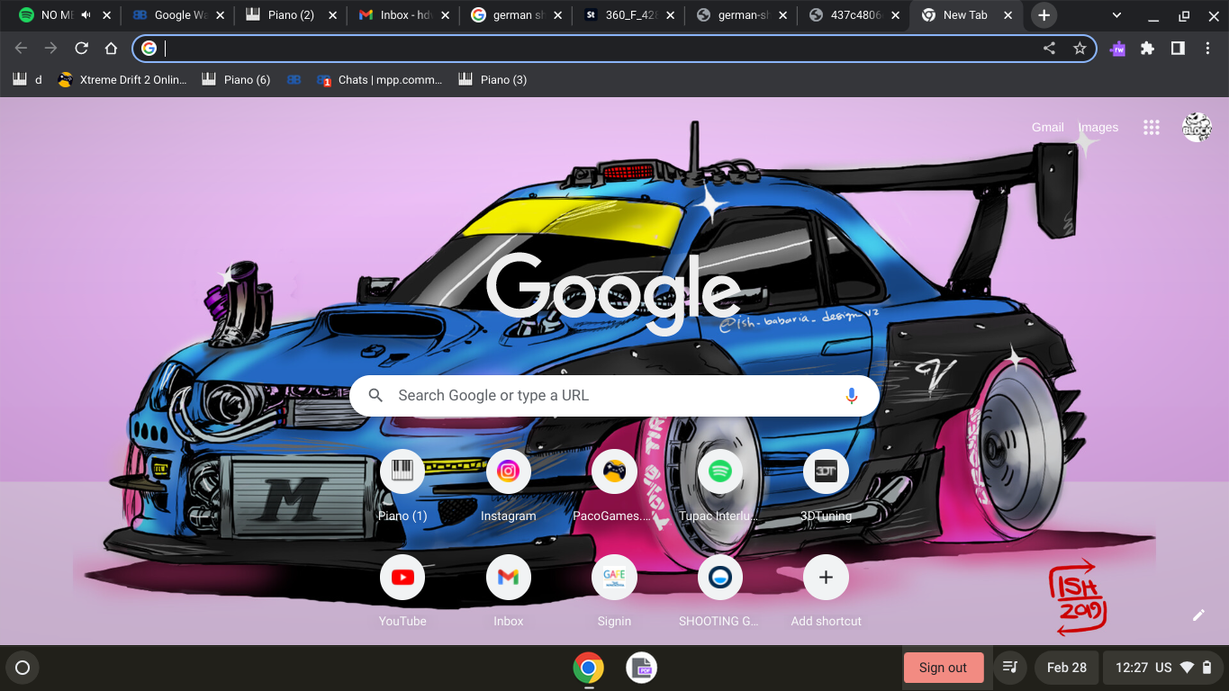Screen dimensions: 1229x691
Task: Open the Google account profile avatar
Action: click(x=1197, y=128)
